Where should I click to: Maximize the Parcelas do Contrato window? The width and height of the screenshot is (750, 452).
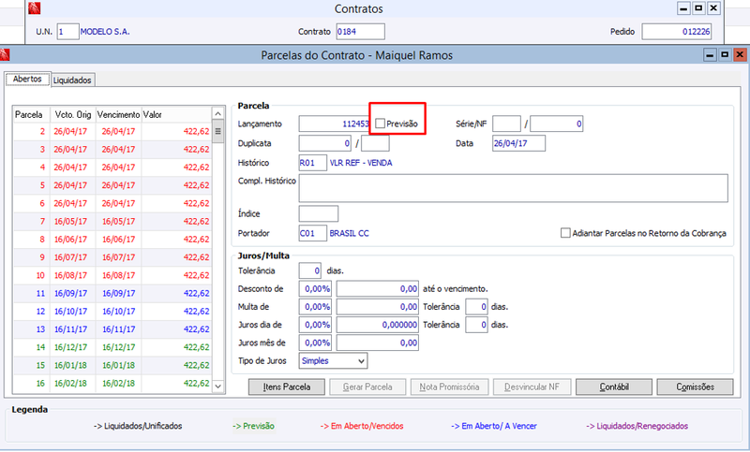tap(725, 55)
